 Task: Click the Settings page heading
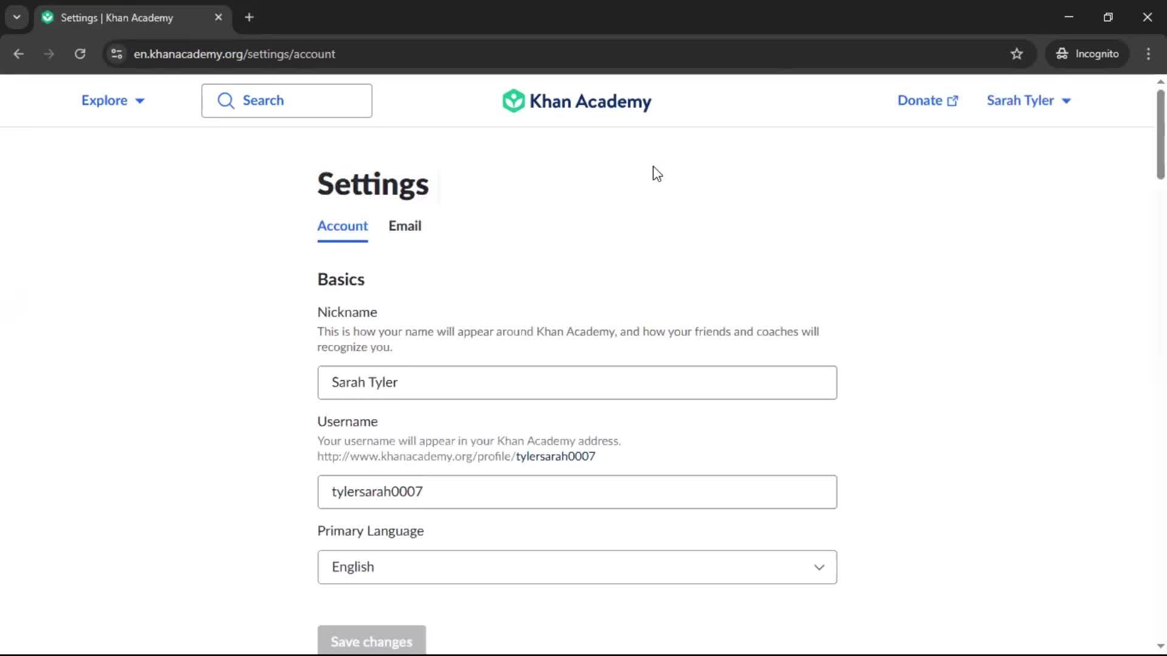click(373, 184)
